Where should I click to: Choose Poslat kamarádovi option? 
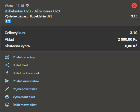[x=26, y=81]
